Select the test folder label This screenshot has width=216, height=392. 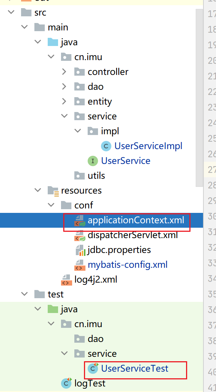56,294
